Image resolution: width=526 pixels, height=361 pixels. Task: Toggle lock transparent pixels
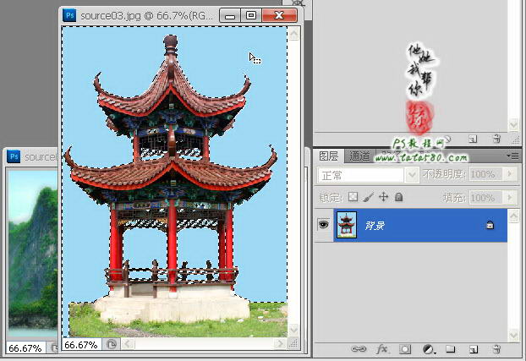(x=353, y=197)
